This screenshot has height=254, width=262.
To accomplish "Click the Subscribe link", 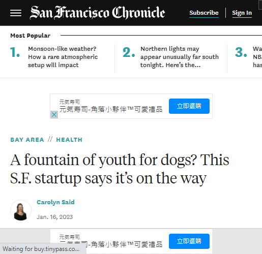I will coord(204,13).
